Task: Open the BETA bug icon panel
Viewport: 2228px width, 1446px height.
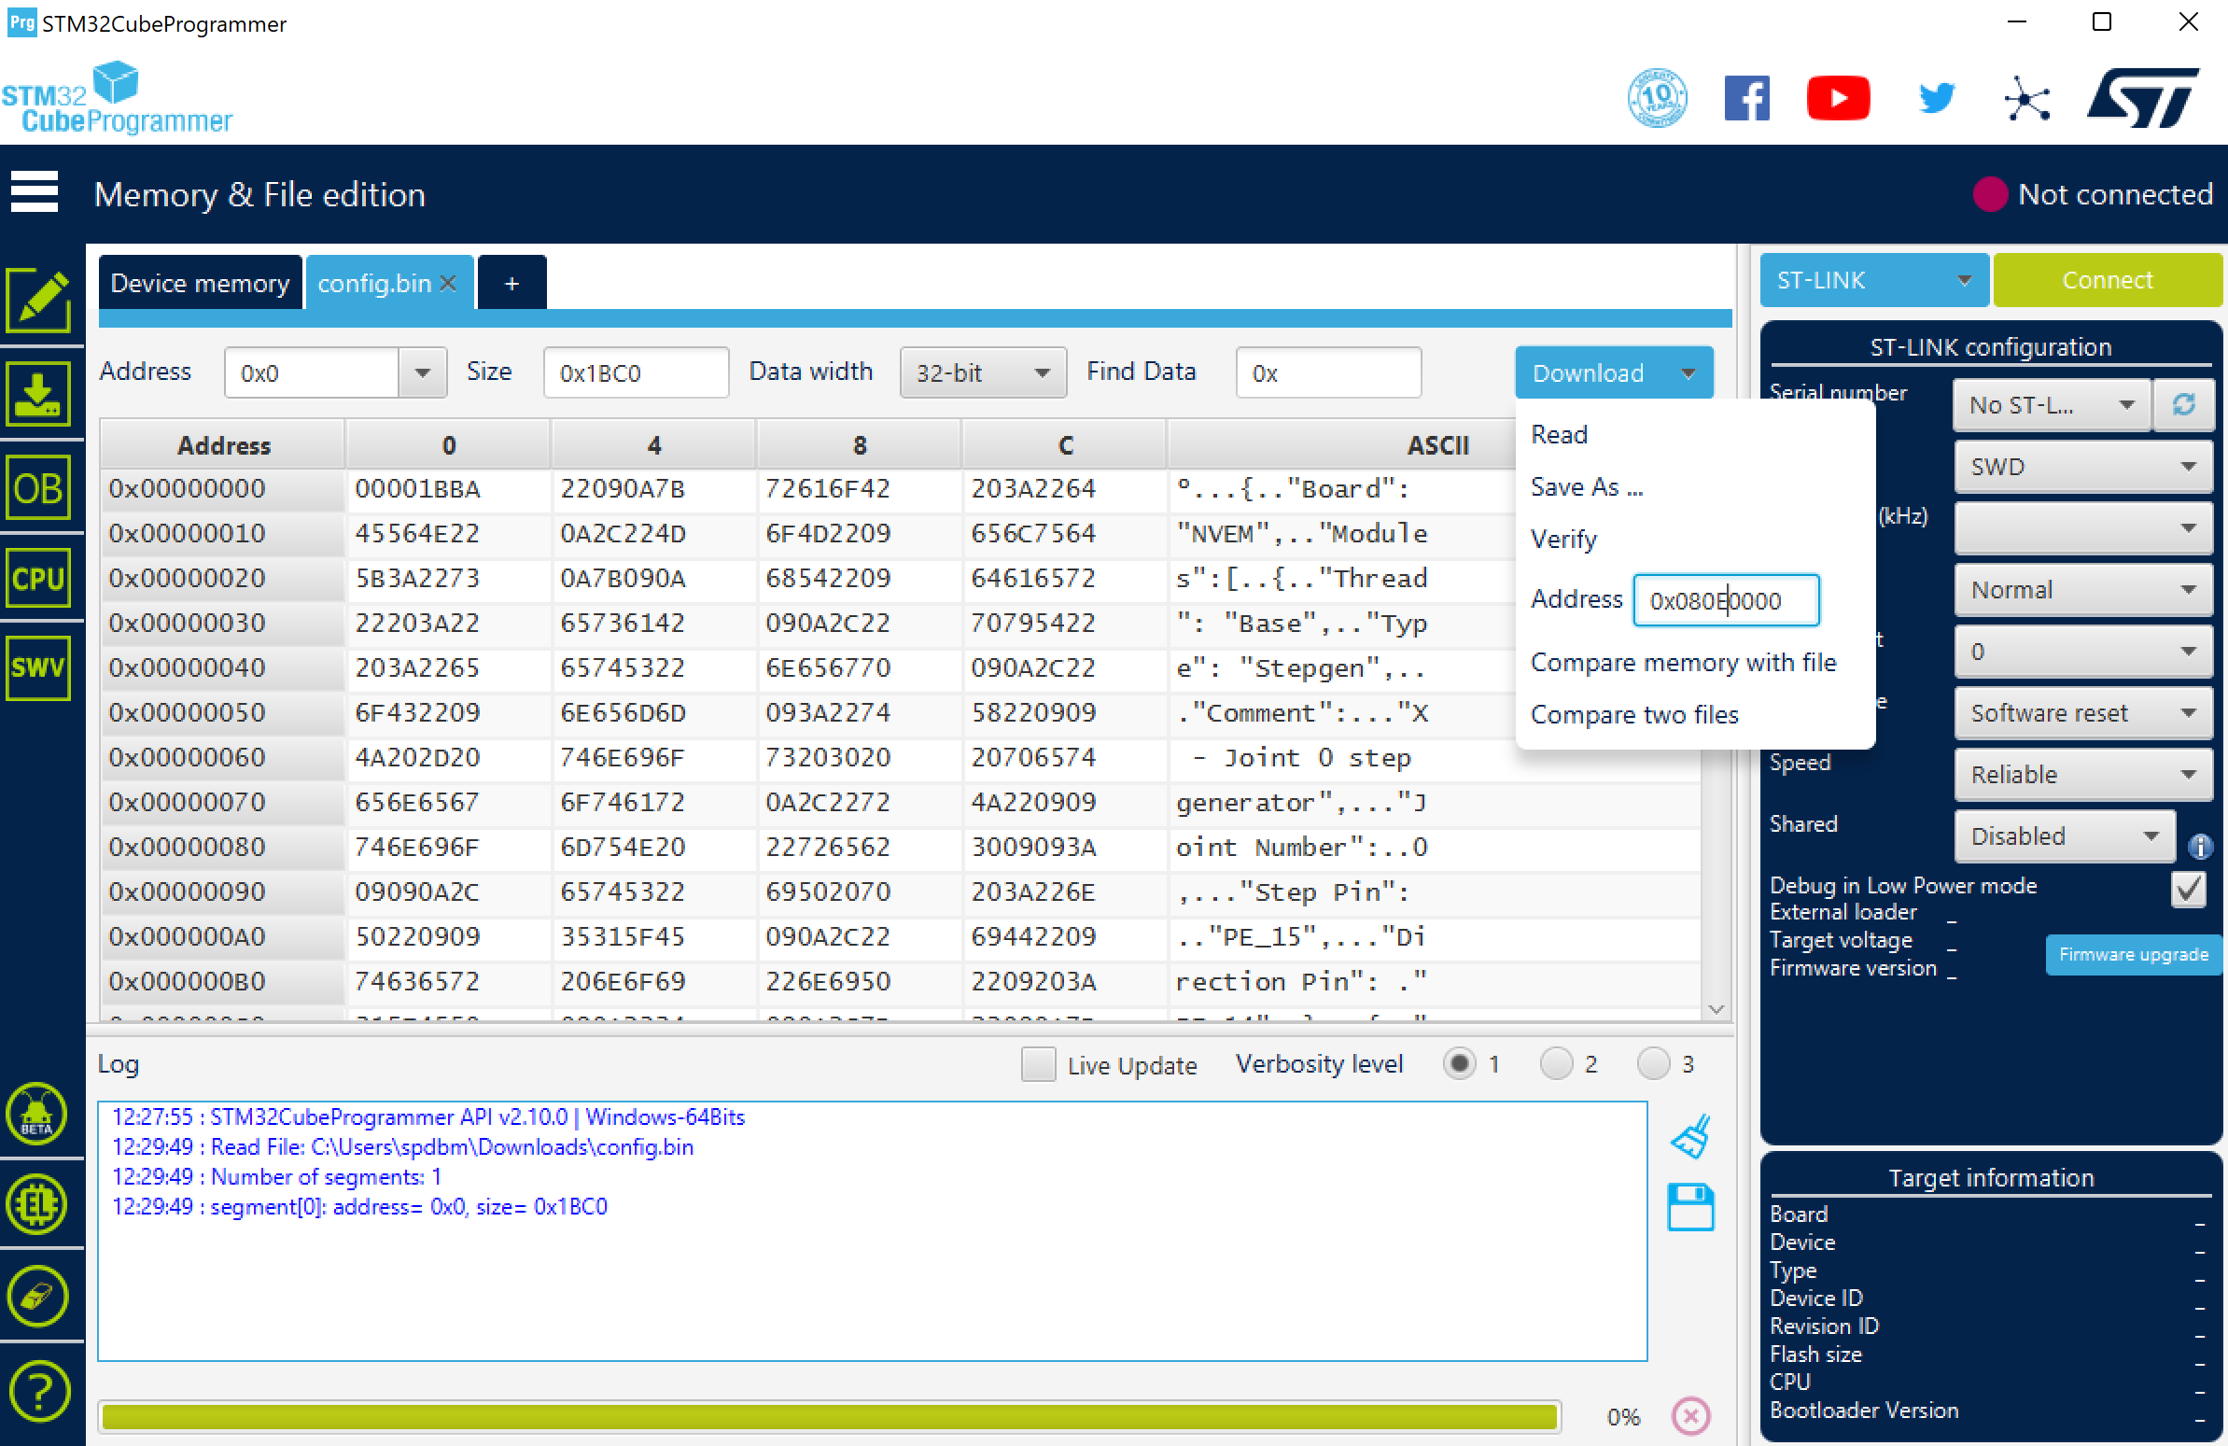Action: (x=36, y=1115)
